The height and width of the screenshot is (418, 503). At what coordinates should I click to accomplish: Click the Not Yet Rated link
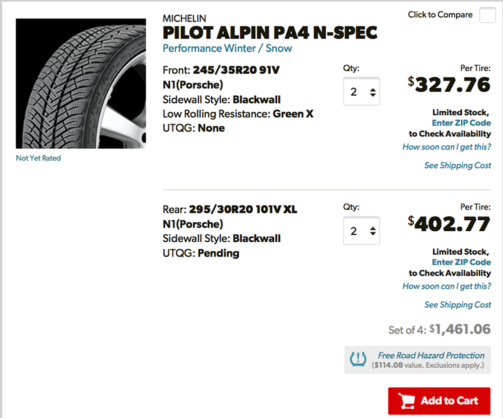click(38, 158)
